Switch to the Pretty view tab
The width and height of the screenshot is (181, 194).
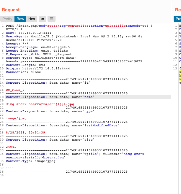[7, 19]
